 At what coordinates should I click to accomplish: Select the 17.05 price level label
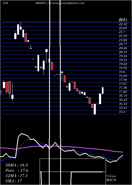[x=123, y=92]
